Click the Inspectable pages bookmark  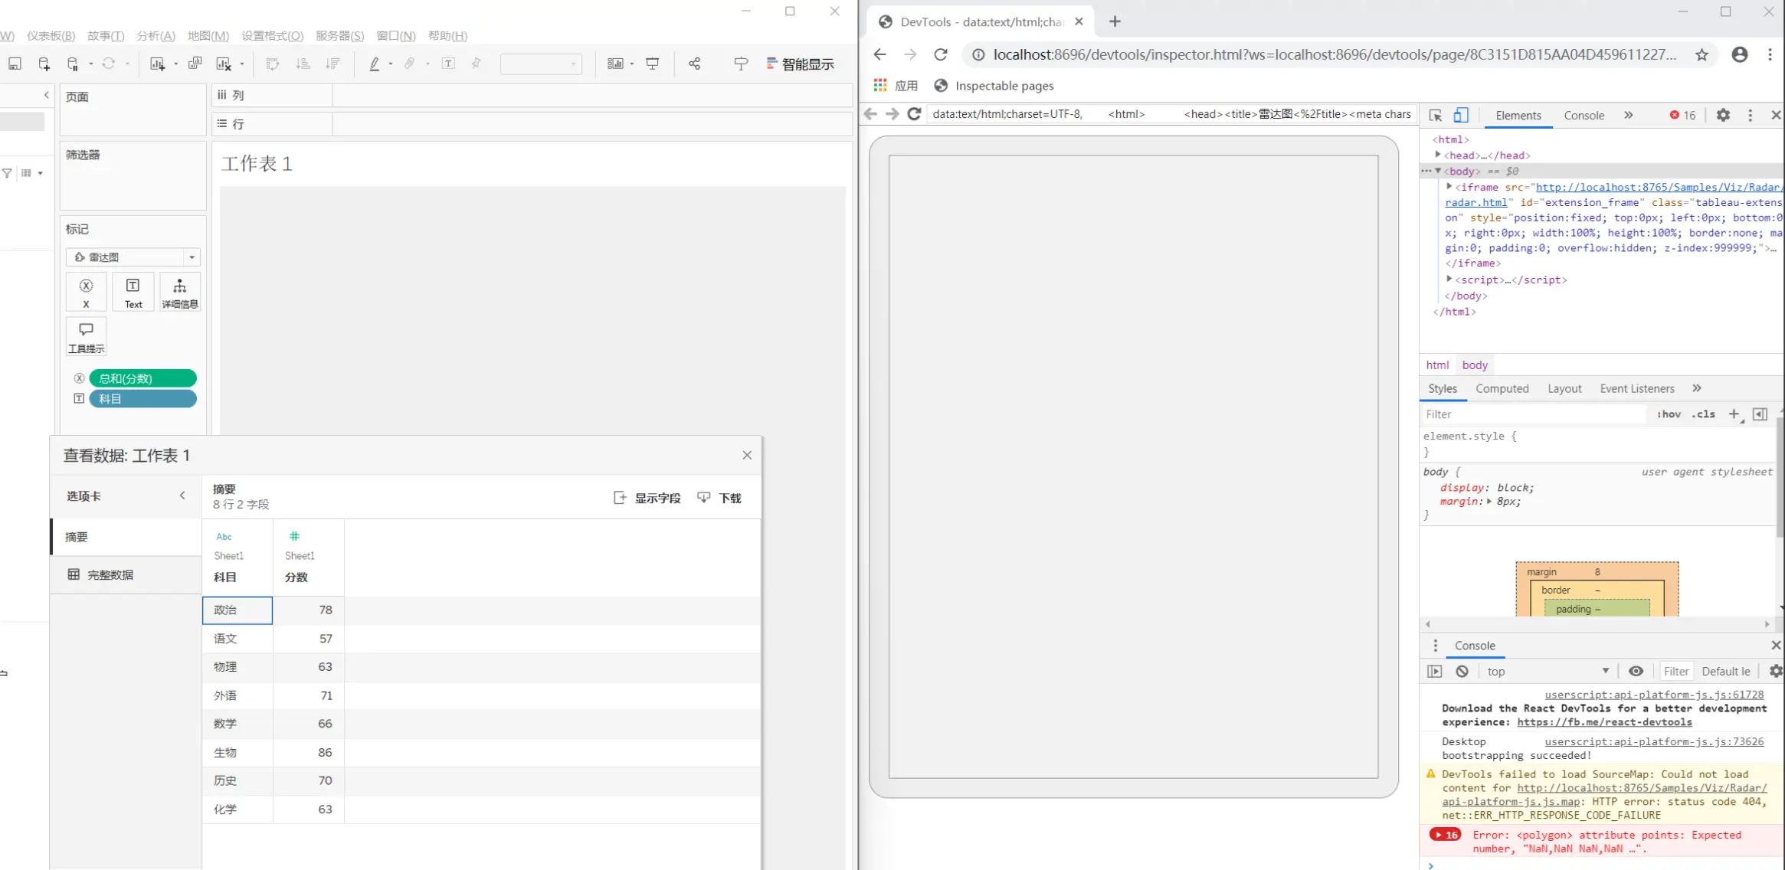coord(994,86)
